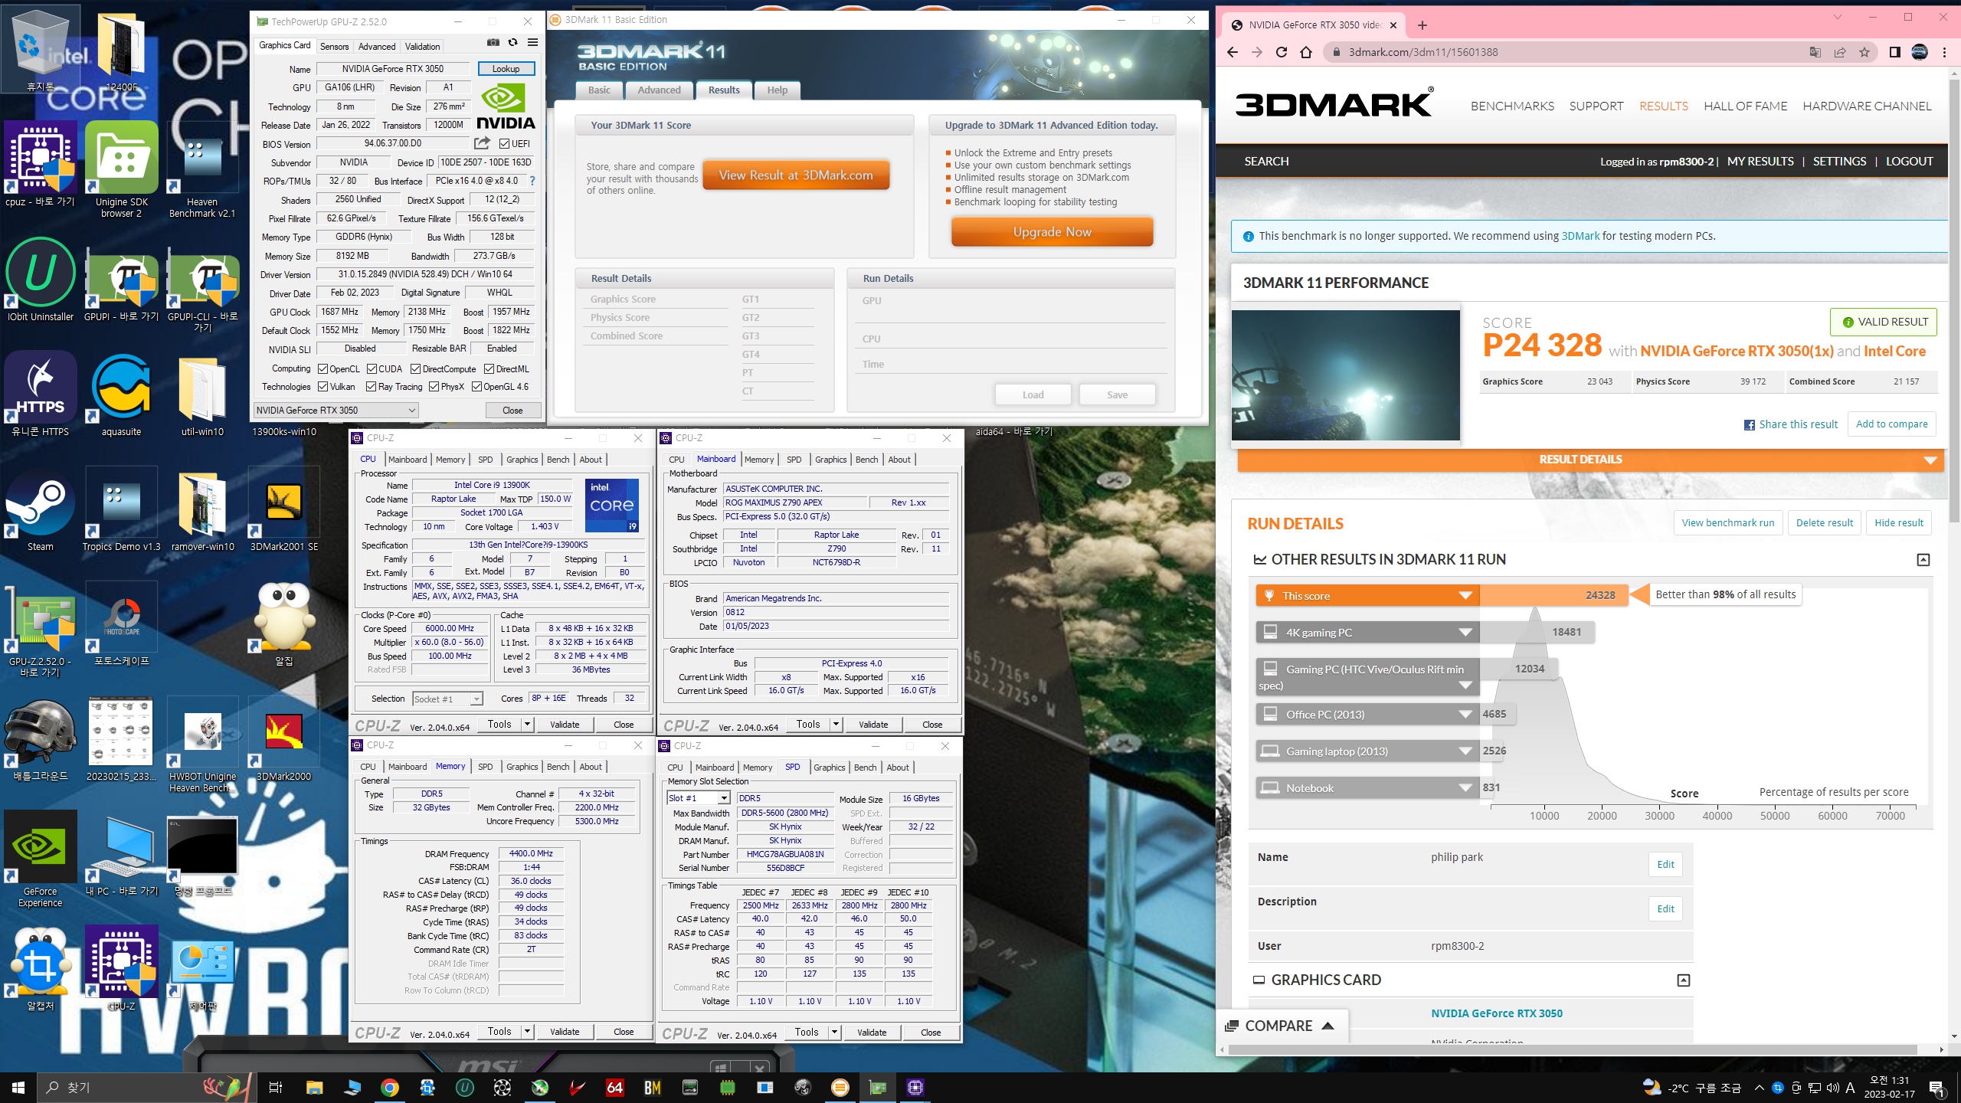Screen dimensions: 1961x1103
Task: Toggle the PhysX checkbox
Action: coord(434,387)
